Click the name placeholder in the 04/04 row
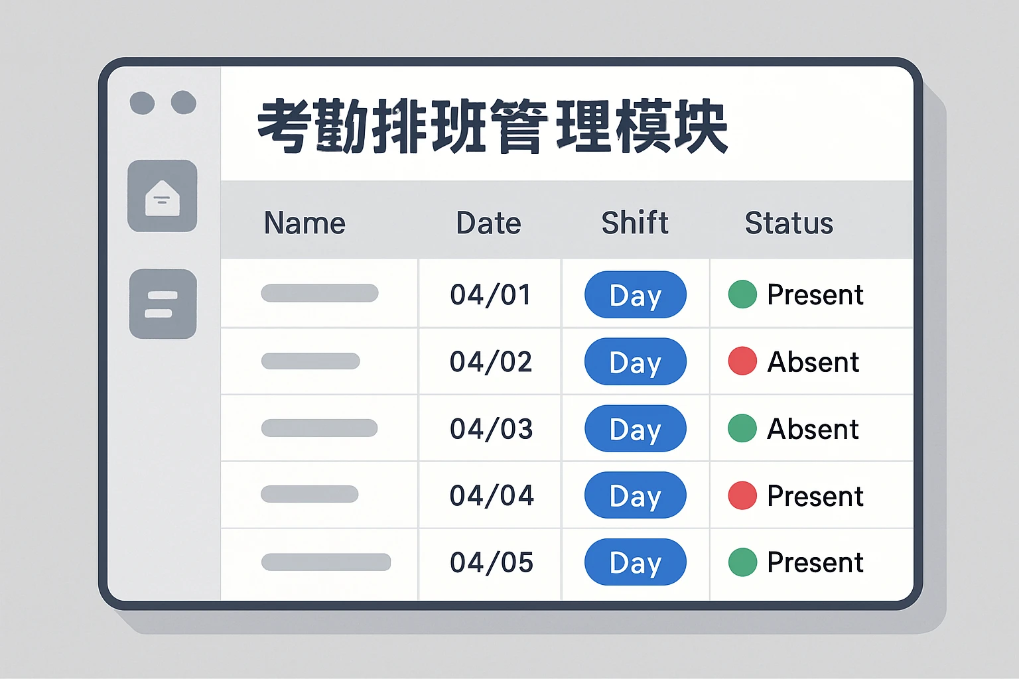This screenshot has height=679, width=1019. tap(310, 494)
